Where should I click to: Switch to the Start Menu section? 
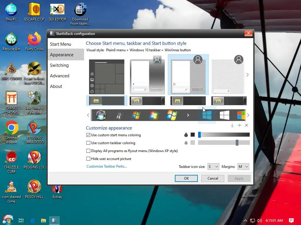click(x=66, y=44)
